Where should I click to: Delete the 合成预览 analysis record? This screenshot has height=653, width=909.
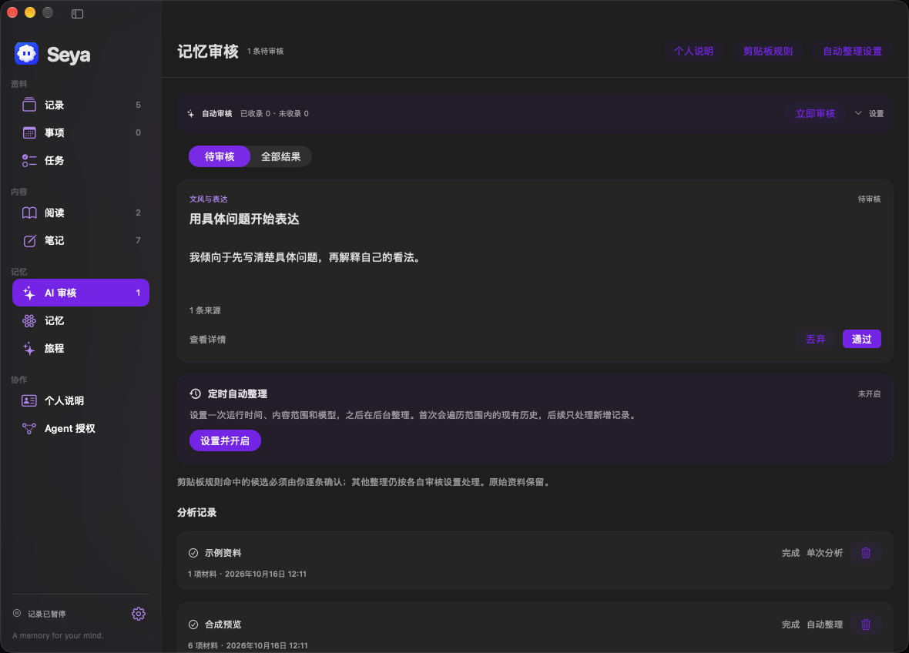point(866,624)
